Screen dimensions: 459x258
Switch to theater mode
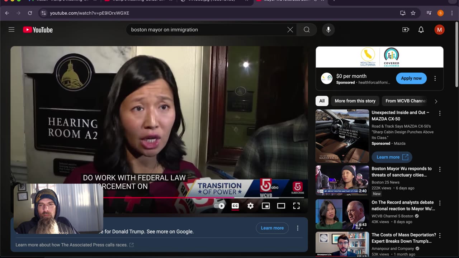[281, 206]
